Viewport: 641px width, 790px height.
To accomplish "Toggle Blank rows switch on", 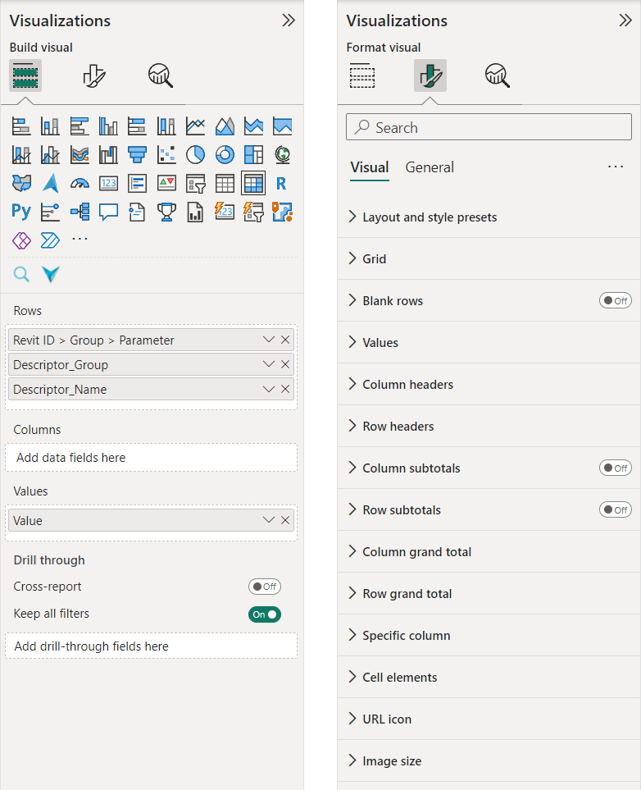I will tap(616, 301).
